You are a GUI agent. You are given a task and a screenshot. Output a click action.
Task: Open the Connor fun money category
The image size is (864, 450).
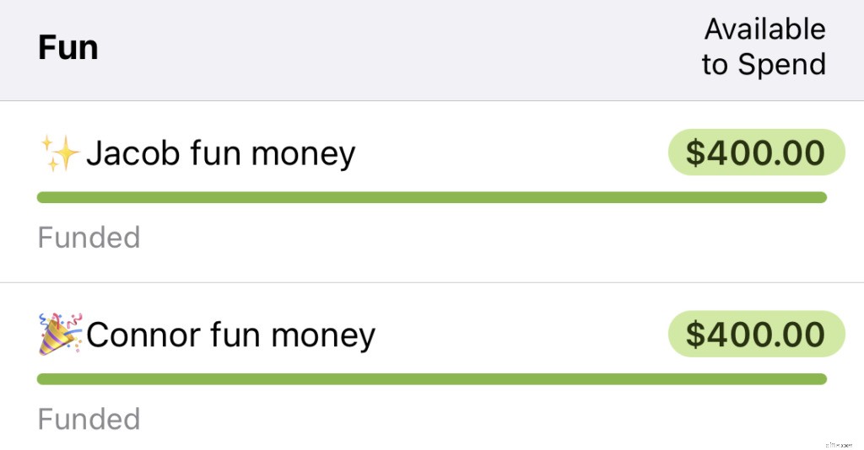(x=230, y=335)
